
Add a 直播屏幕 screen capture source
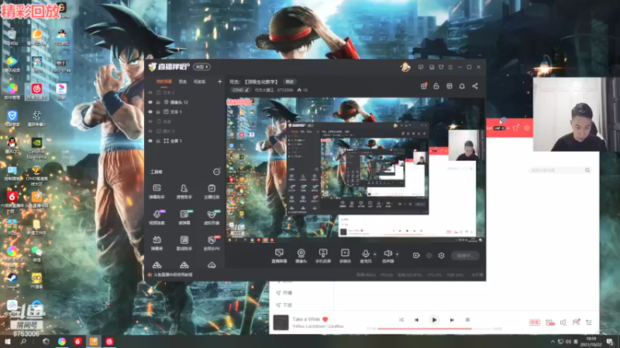pyautogui.click(x=279, y=256)
